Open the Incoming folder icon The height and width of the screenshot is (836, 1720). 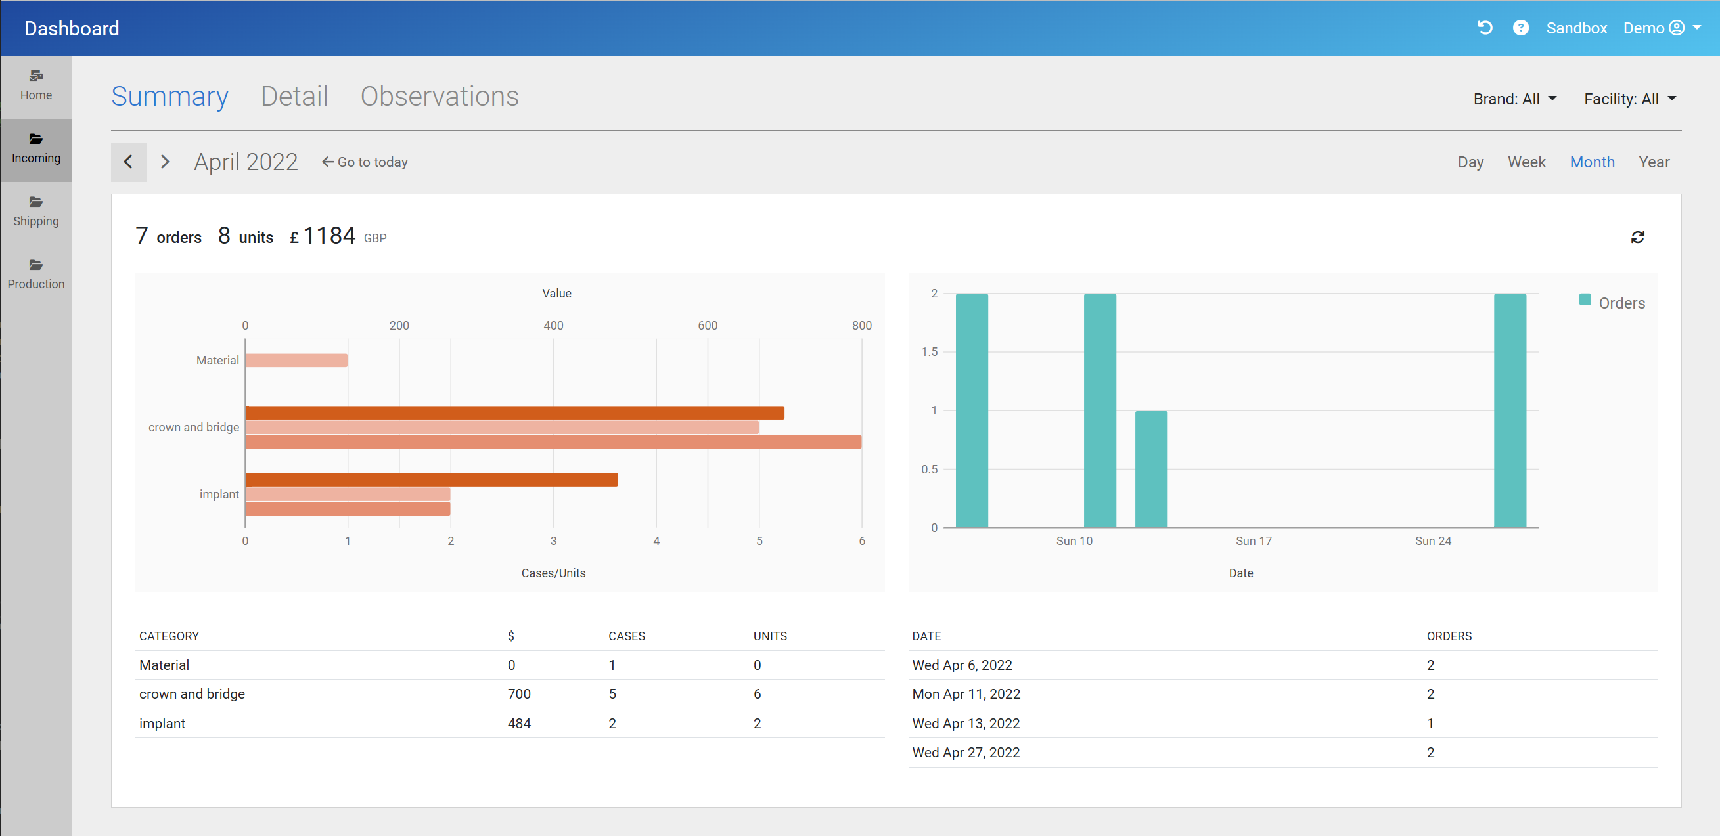click(36, 139)
